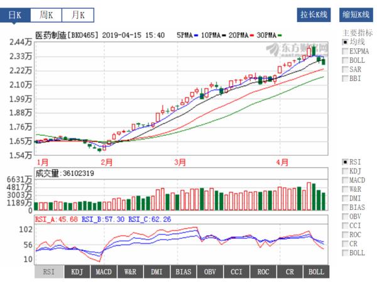Click the 医药制造[BK0465] chart title
The image size is (377, 286).
coord(67,35)
